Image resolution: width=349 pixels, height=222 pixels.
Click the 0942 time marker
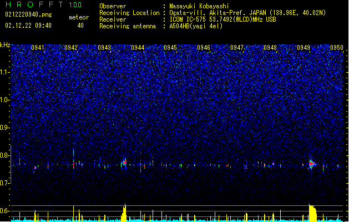71,48
